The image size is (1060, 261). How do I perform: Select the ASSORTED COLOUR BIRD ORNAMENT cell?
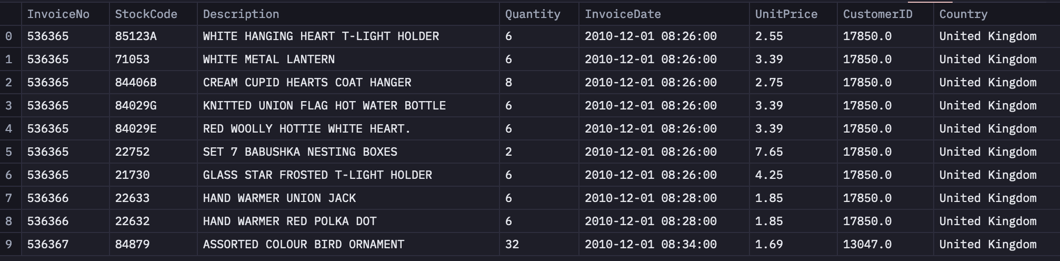tap(304, 245)
